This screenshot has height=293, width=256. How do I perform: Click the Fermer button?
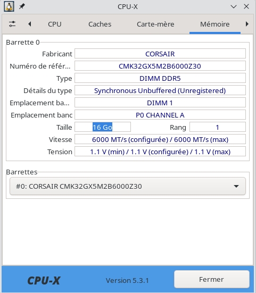coord(211,279)
